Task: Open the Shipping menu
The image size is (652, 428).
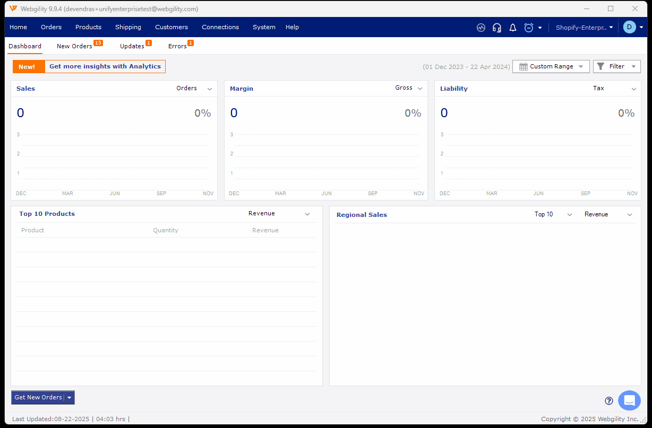Action: pyautogui.click(x=128, y=27)
